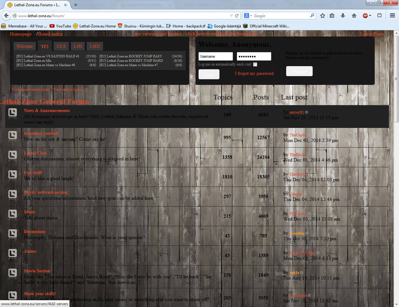Switch to the CS:S server tab
The image size is (399, 307).
pos(61,46)
